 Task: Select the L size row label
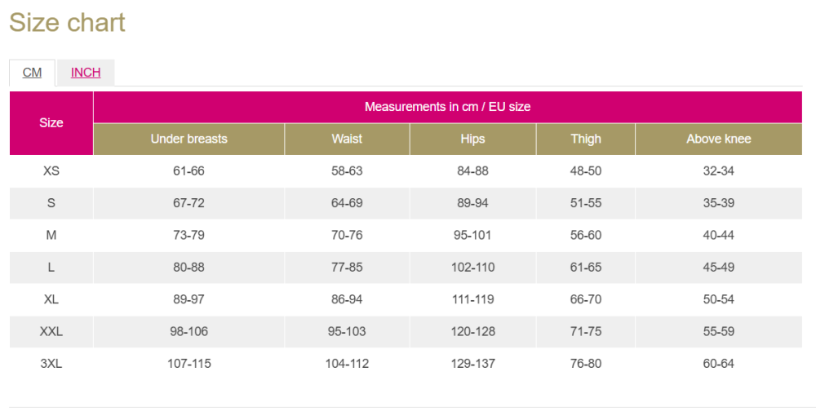tap(51, 268)
